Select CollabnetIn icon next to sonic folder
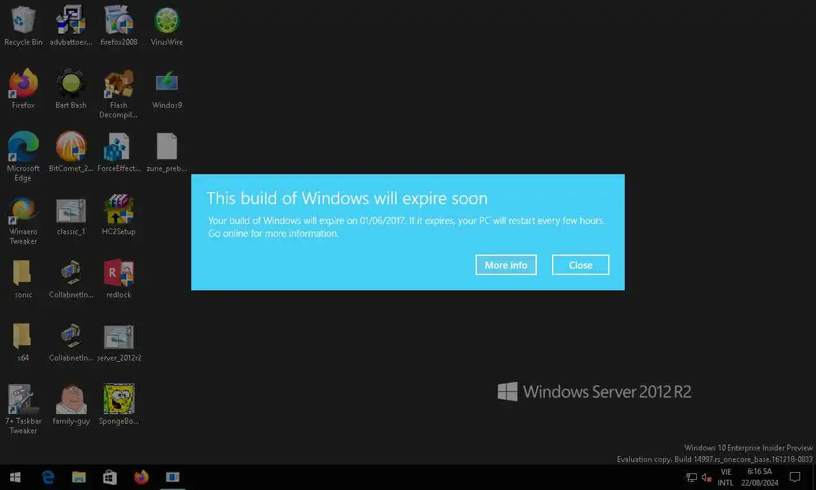The width and height of the screenshot is (816, 490). pyautogui.click(x=71, y=278)
